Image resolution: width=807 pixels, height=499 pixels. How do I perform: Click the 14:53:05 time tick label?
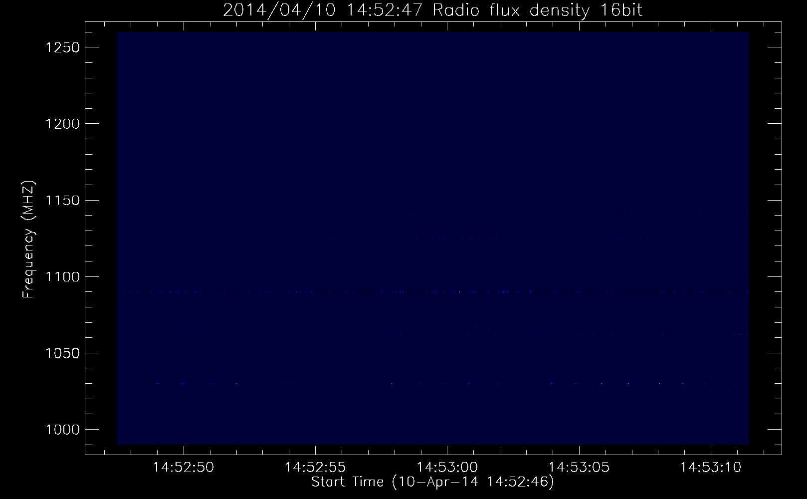point(579,468)
